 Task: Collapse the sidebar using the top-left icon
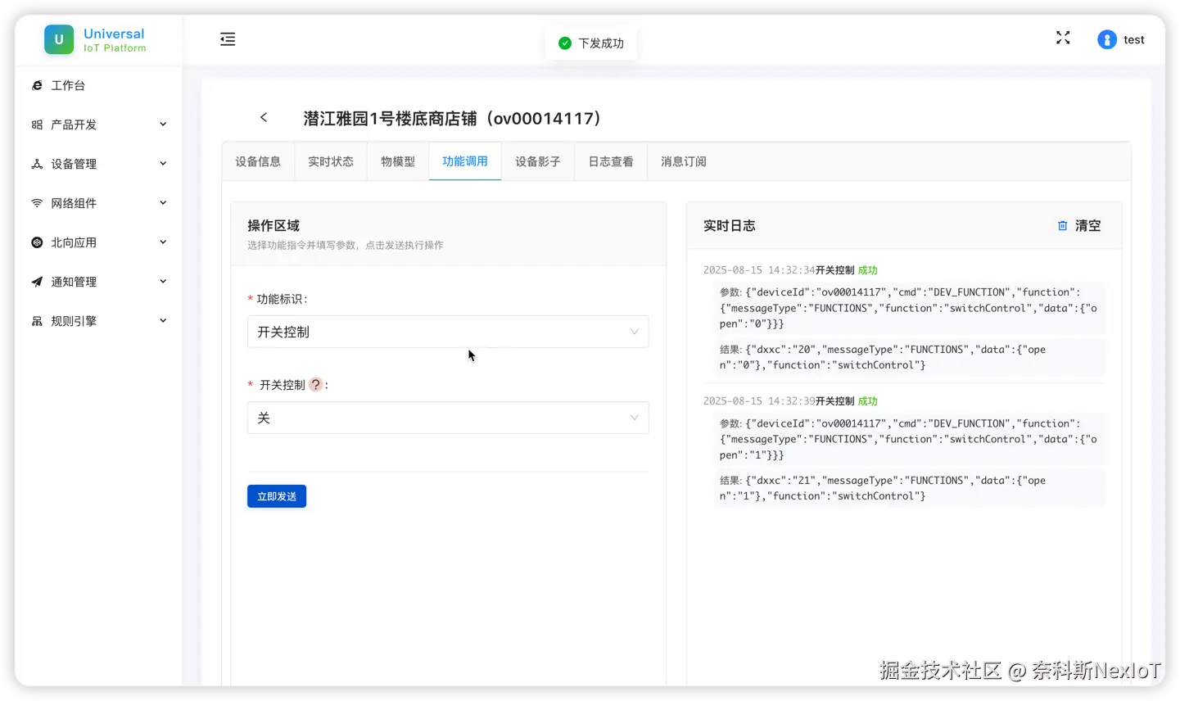point(227,38)
